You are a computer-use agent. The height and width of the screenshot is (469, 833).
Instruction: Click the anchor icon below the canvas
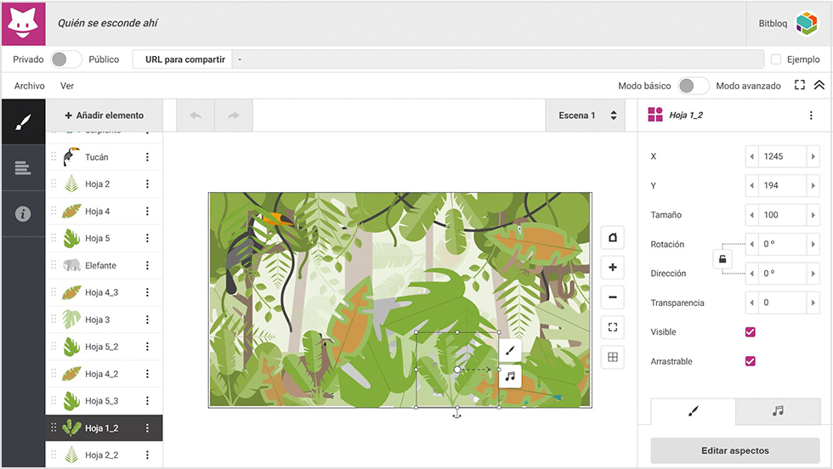click(x=456, y=413)
